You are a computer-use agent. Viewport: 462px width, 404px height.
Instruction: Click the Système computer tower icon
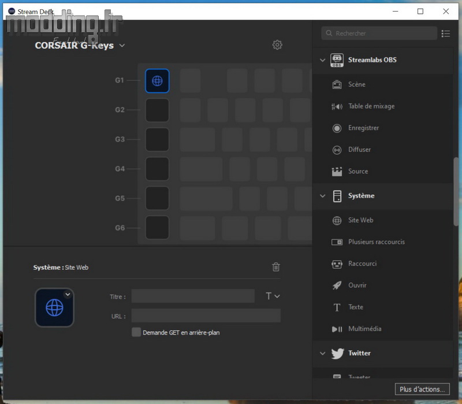click(337, 196)
